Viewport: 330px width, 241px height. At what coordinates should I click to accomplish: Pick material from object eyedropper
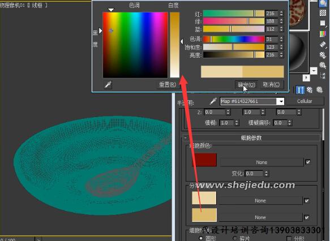coord(213,101)
